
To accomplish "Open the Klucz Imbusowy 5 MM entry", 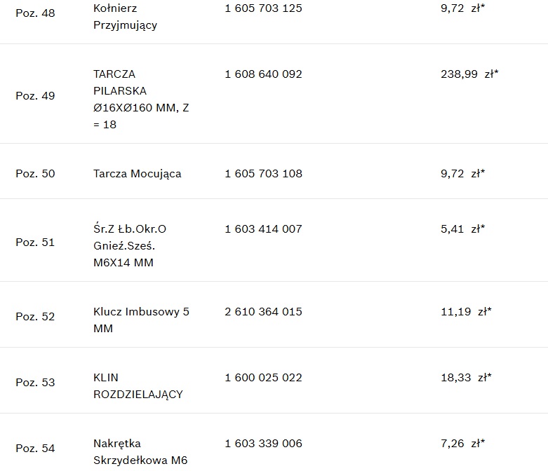I will 141,320.
